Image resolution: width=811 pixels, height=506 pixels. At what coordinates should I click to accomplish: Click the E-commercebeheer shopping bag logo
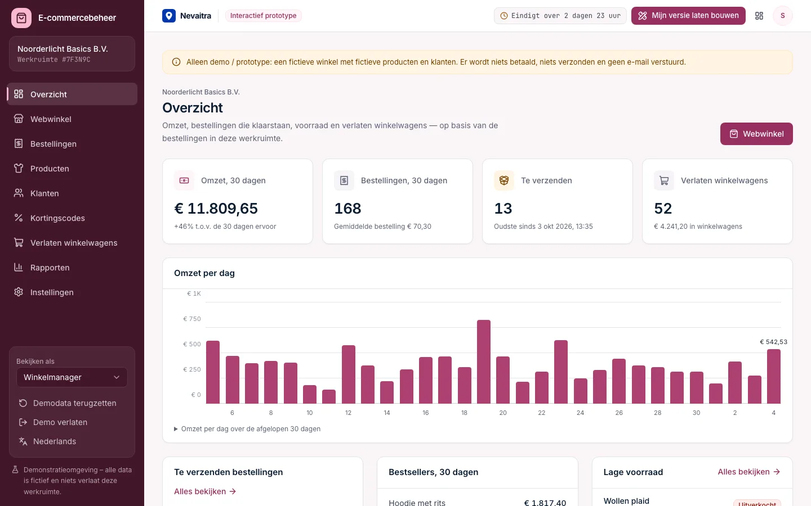(21, 18)
